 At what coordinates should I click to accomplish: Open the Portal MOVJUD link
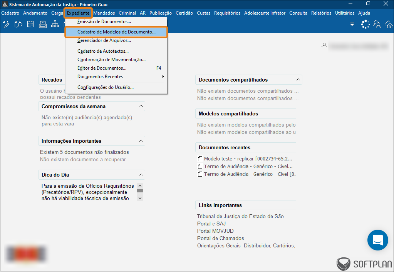click(x=215, y=231)
